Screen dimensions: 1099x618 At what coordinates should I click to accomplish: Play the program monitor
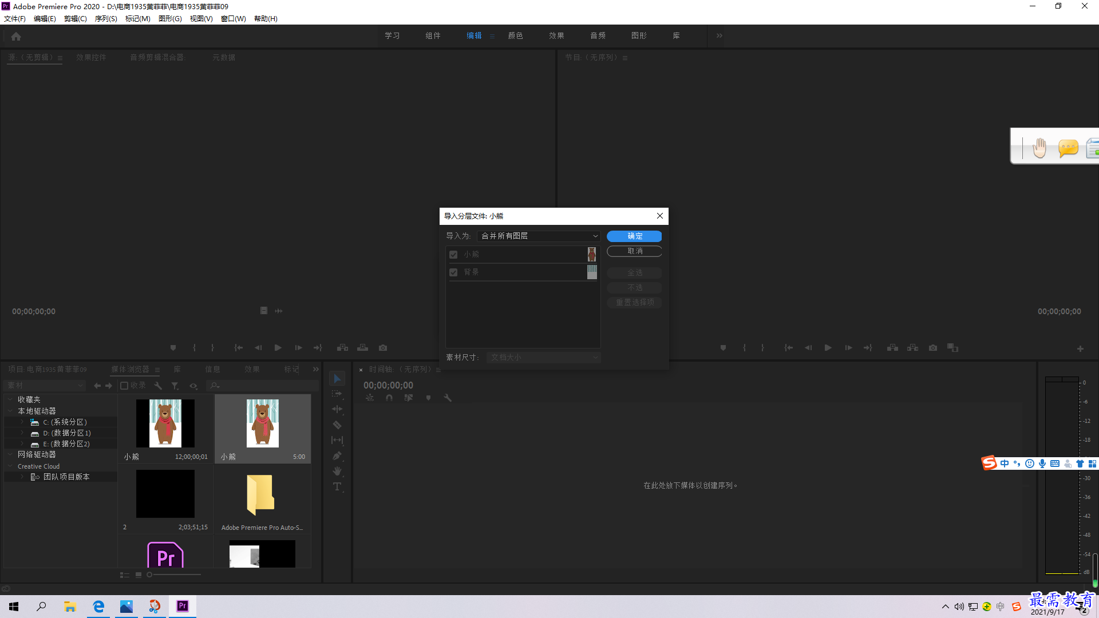[x=828, y=347]
